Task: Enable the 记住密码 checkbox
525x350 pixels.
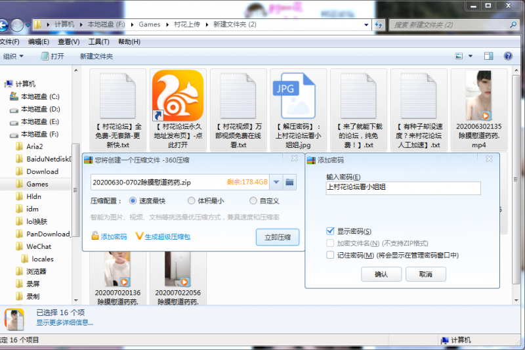Action: (x=330, y=255)
